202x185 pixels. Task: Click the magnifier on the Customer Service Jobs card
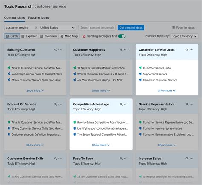pos(187,50)
